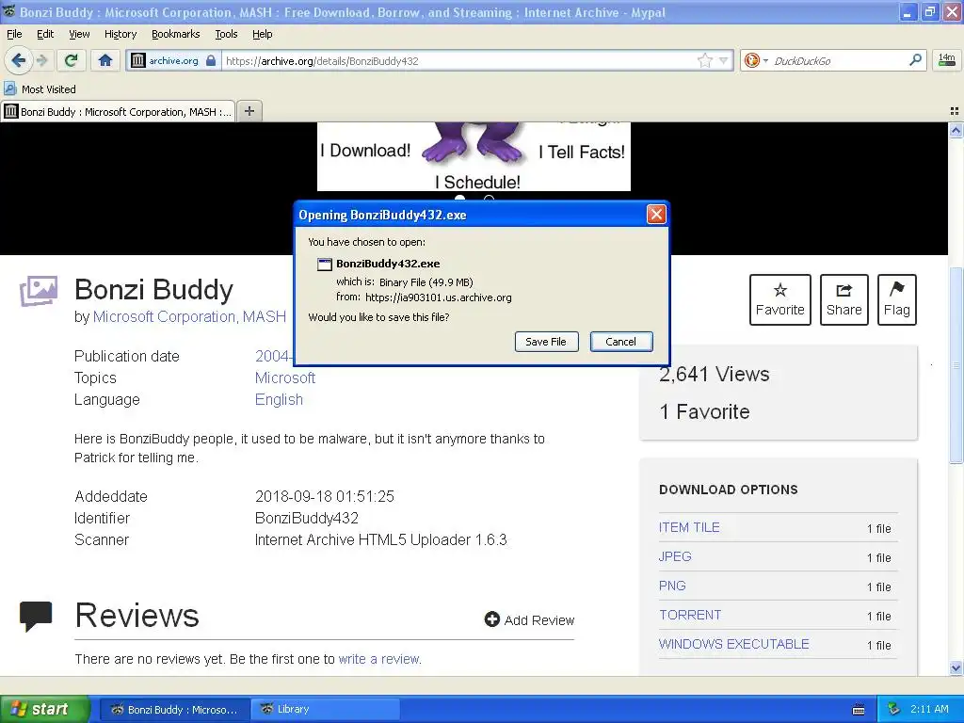
Task: Click the Addeddate value 2018-09-18 01:51:25
Action: (x=325, y=496)
